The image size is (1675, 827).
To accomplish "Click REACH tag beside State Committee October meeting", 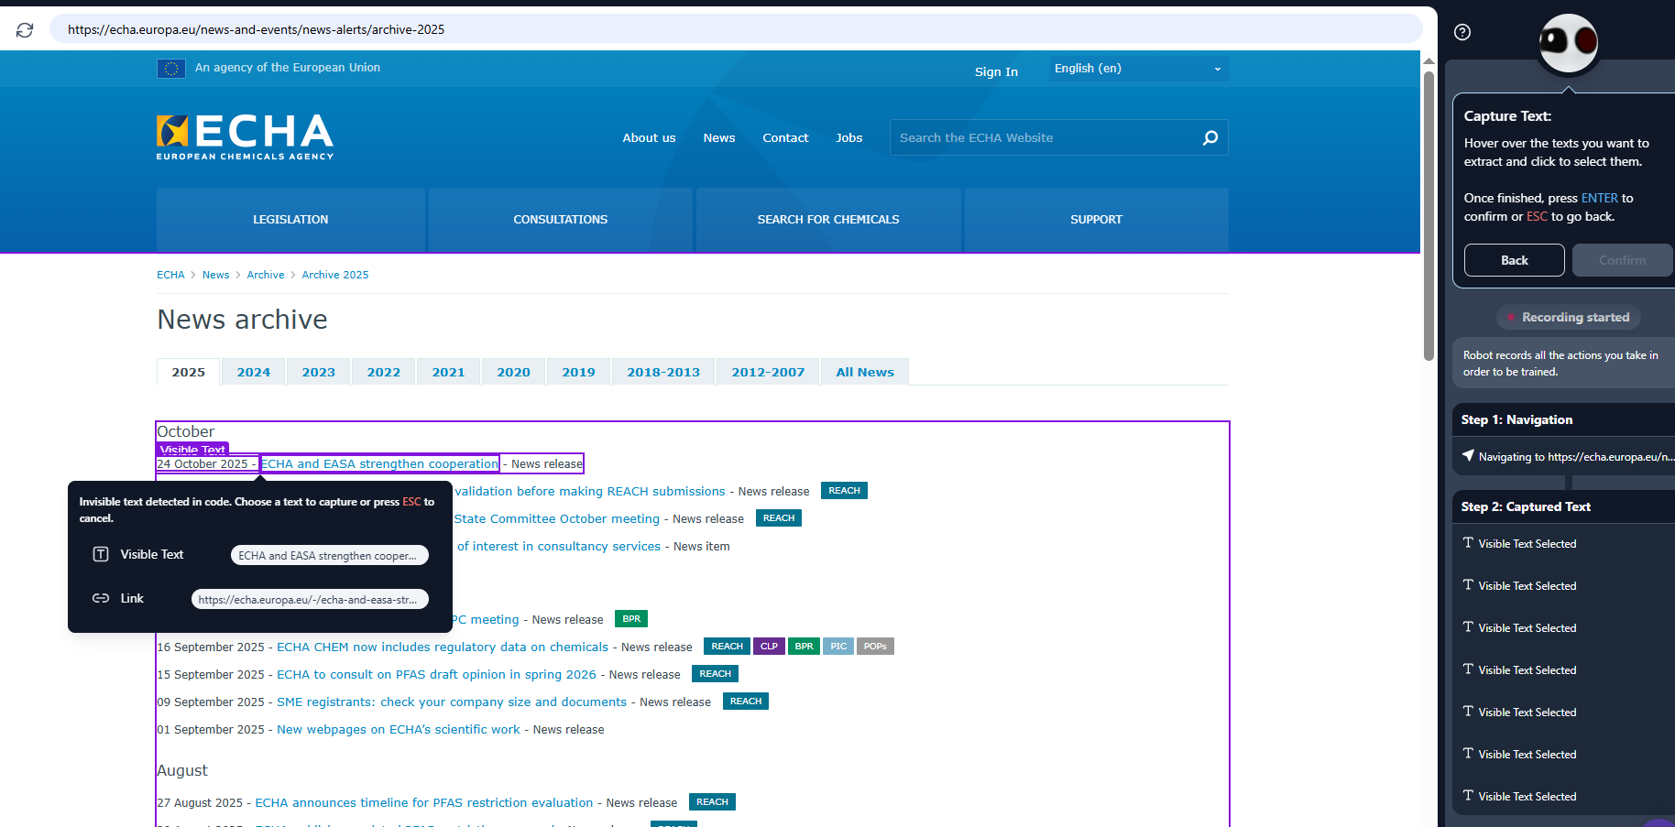I will pyautogui.click(x=779, y=518).
